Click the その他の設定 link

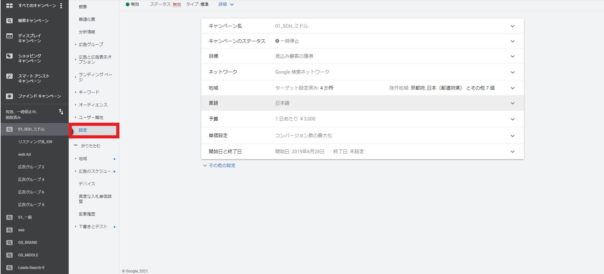pos(222,165)
